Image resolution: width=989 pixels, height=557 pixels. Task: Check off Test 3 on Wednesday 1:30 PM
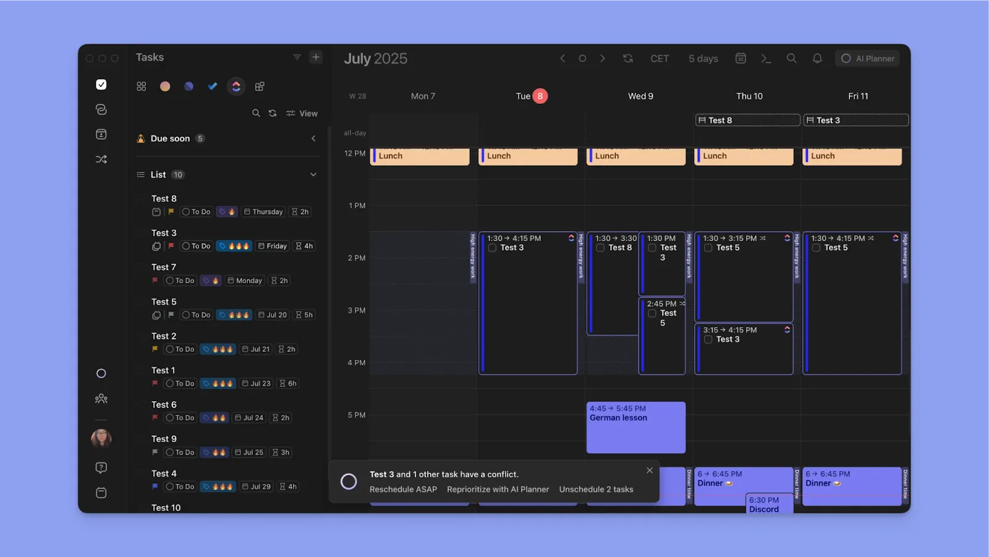tap(652, 248)
